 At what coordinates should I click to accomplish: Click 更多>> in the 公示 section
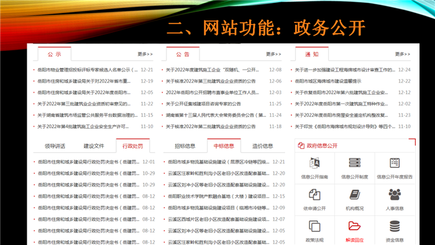click(x=145, y=54)
